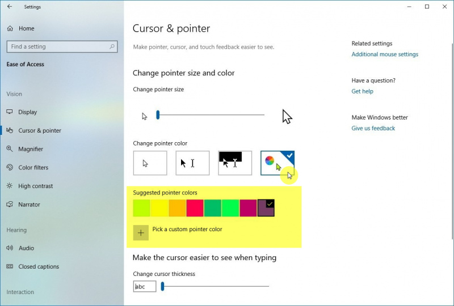Viewport: 454px width, 306px height.
Task: Click the Cursor & pointer page heading
Action: (171, 28)
